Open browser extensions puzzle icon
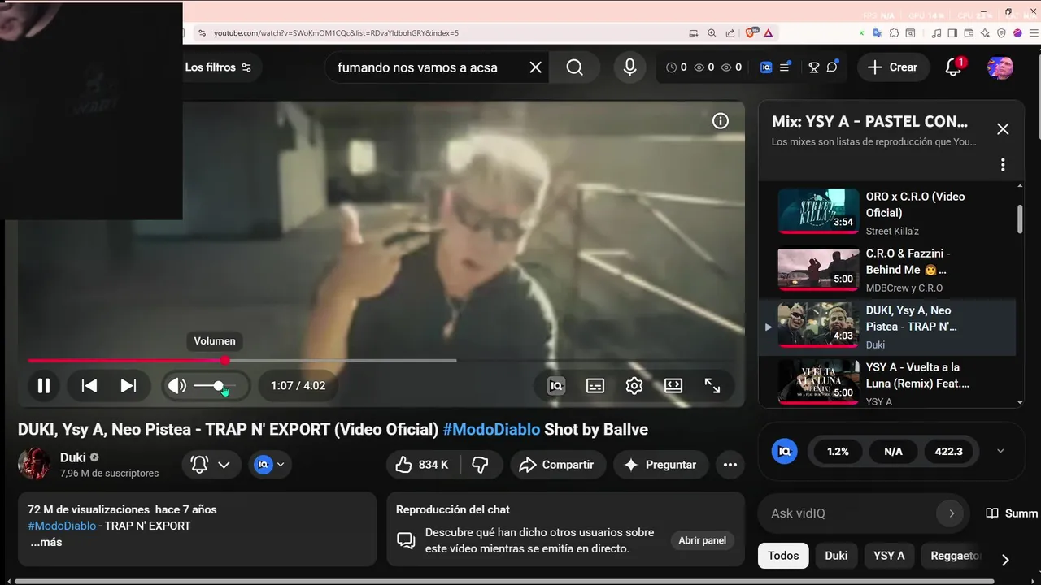 pos(894,33)
